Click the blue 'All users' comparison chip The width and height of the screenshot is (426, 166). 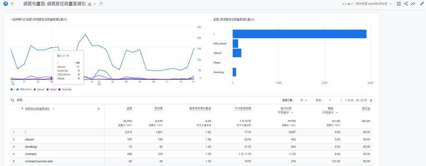[6, 4]
